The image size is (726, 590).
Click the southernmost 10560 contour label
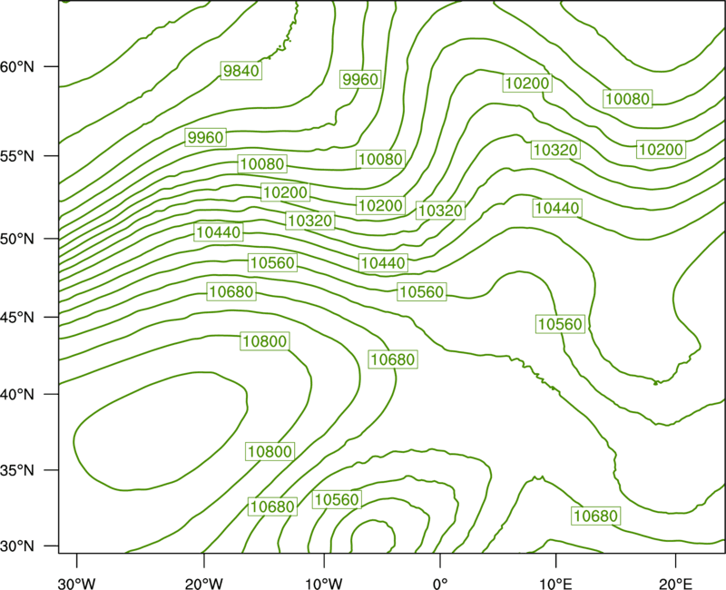337,499
